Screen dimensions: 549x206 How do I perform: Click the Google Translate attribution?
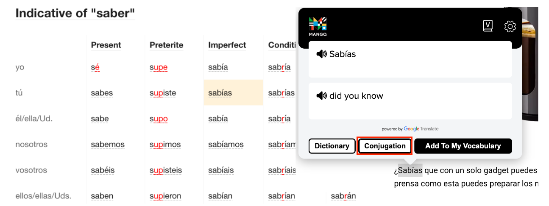[x=410, y=129]
